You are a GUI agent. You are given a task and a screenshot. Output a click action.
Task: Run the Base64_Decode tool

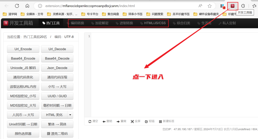pos(57,58)
